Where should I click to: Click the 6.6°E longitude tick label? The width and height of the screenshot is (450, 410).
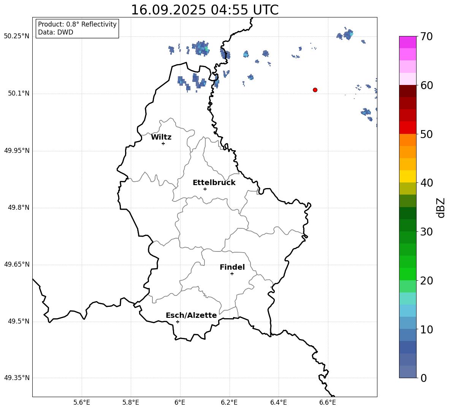(328, 402)
